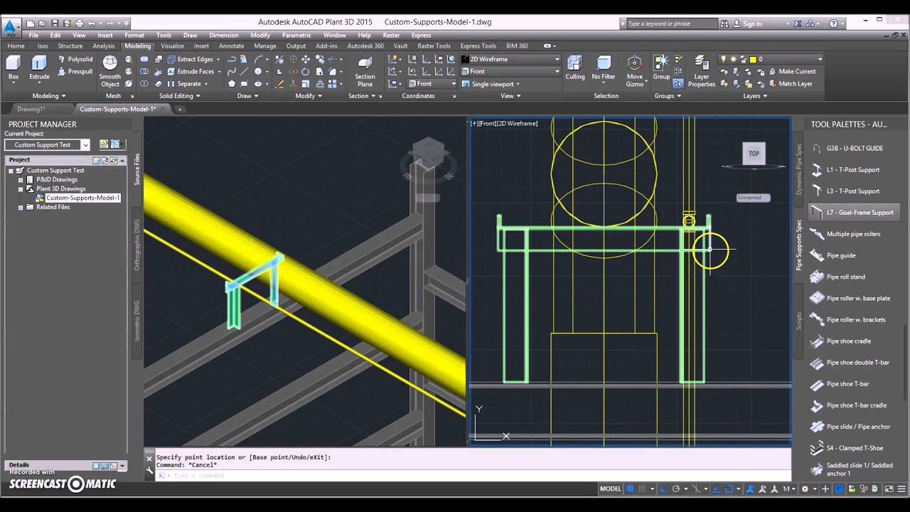Viewport: 910px width, 512px height.
Task: Click the Polysolid tool
Action: pos(75,59)
